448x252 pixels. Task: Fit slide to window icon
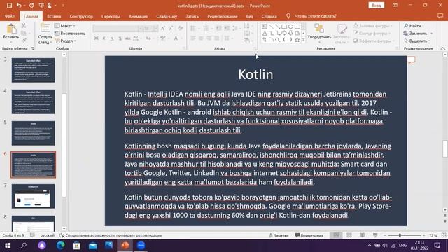tap(444, 235)
